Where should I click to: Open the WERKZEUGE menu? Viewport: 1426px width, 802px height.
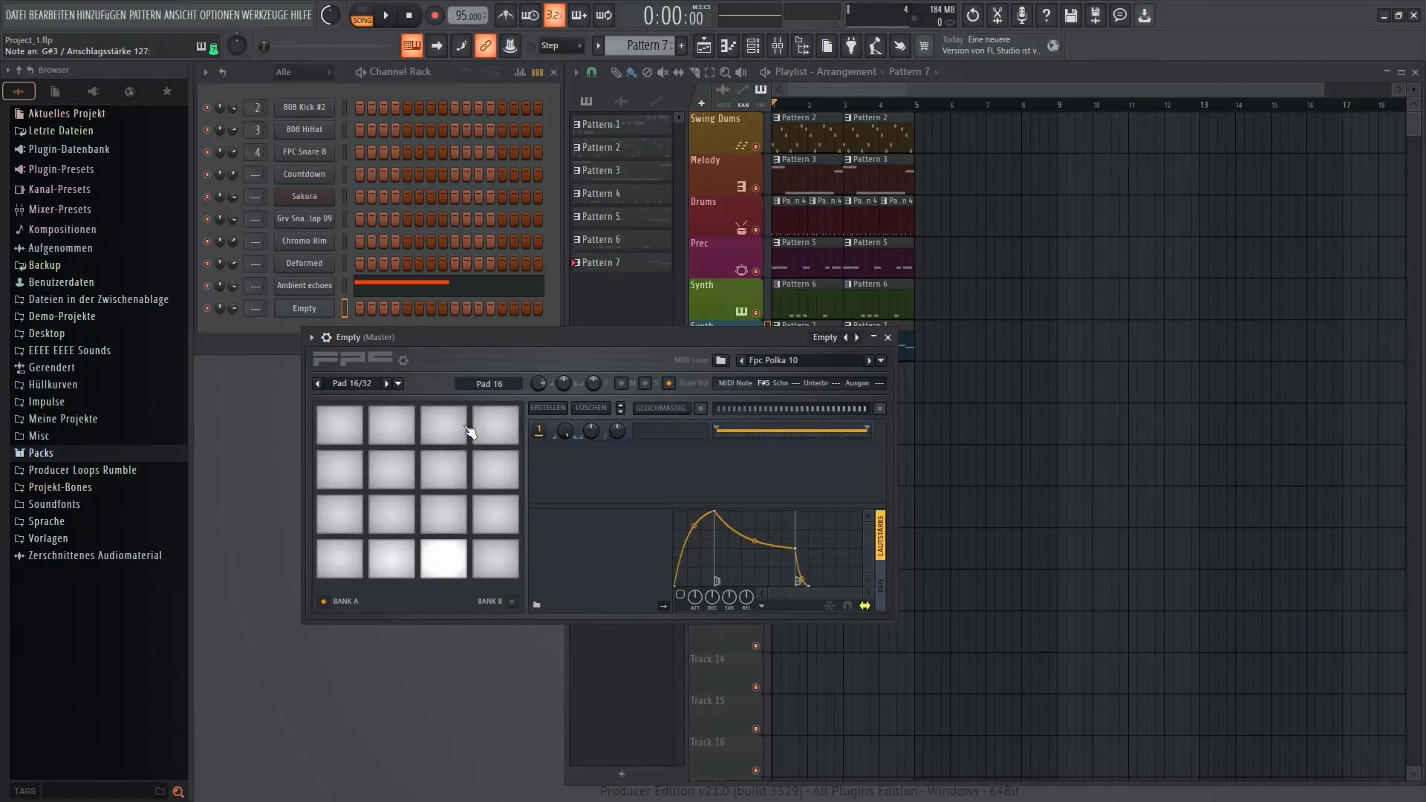[264, 15]
